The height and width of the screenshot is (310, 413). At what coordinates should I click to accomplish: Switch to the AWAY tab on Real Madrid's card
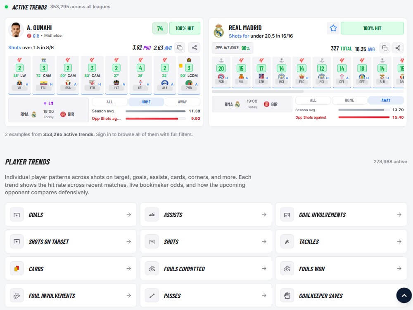click(386, 100)
